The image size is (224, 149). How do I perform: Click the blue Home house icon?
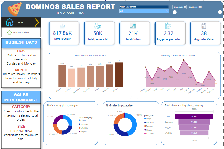pos(9,22)
